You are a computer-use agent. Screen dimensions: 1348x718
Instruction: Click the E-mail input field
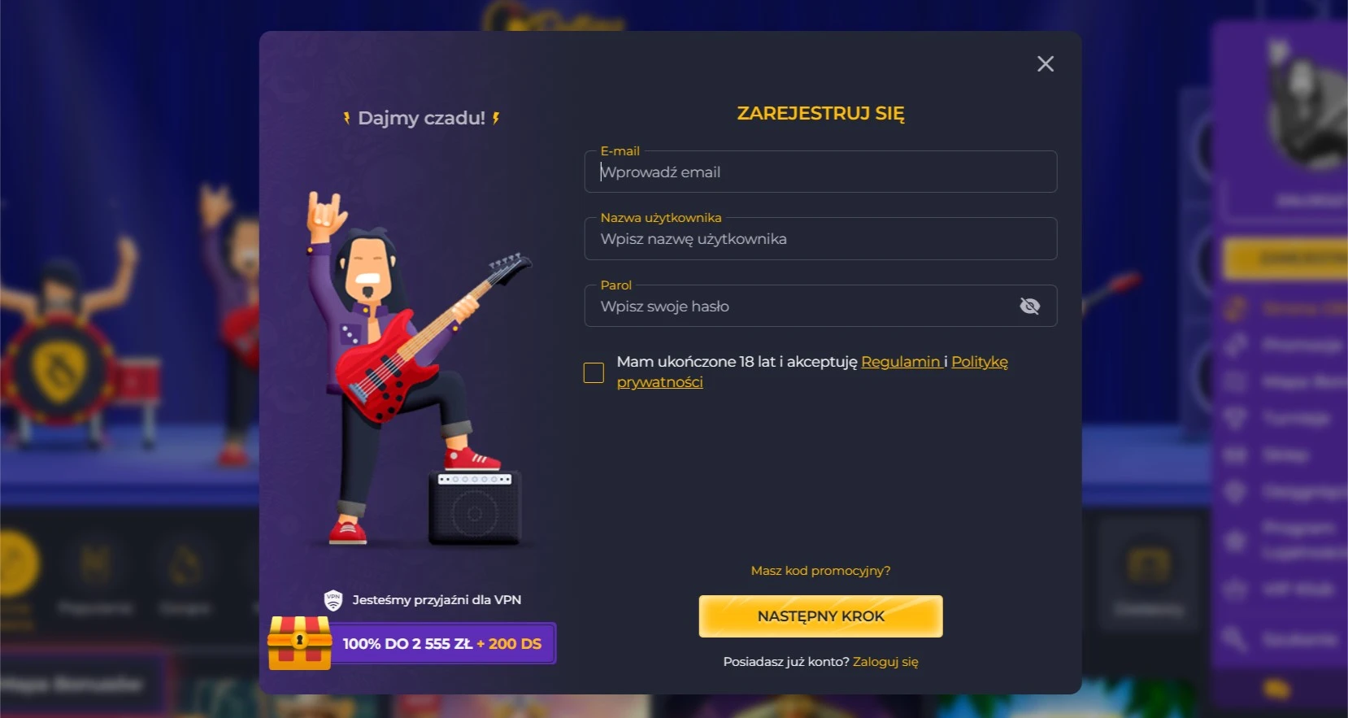click(820, 172)
